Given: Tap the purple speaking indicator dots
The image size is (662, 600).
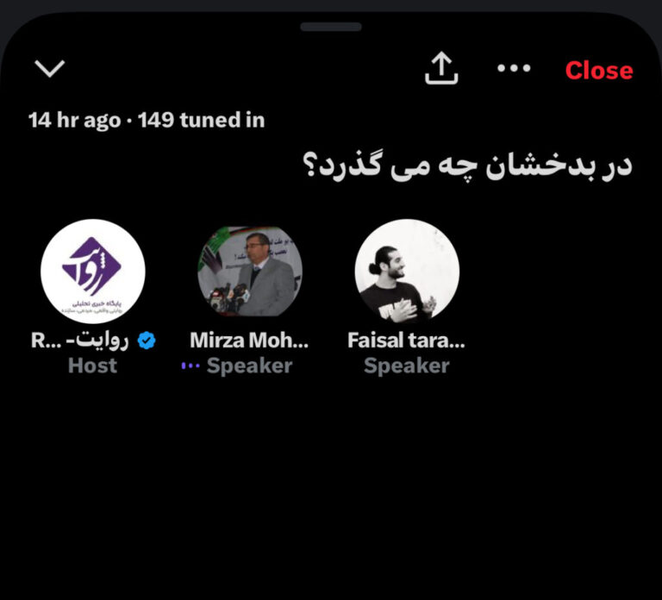Looking at the screenshot, I should (x=190, y=366).
